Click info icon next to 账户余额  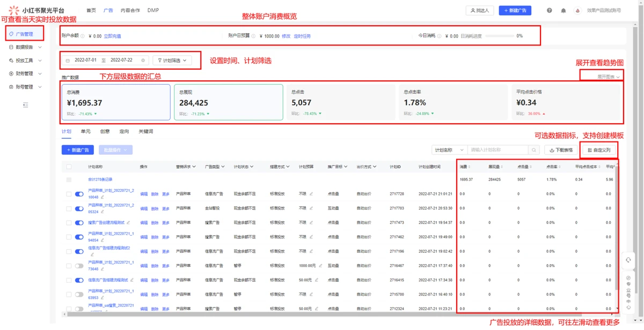coord(83,36)
